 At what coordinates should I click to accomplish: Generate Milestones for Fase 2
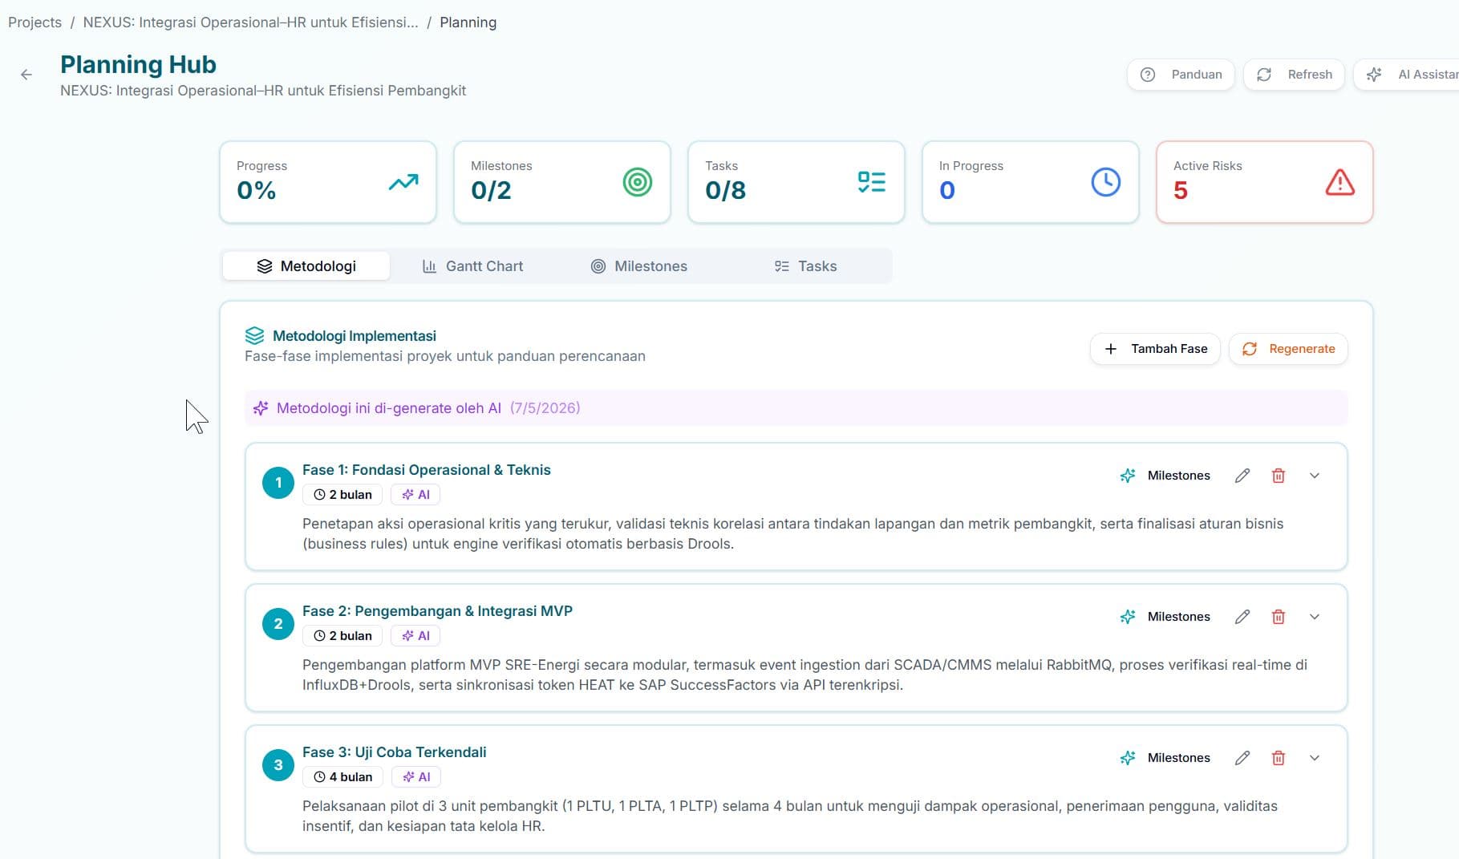click(1165, 617)
